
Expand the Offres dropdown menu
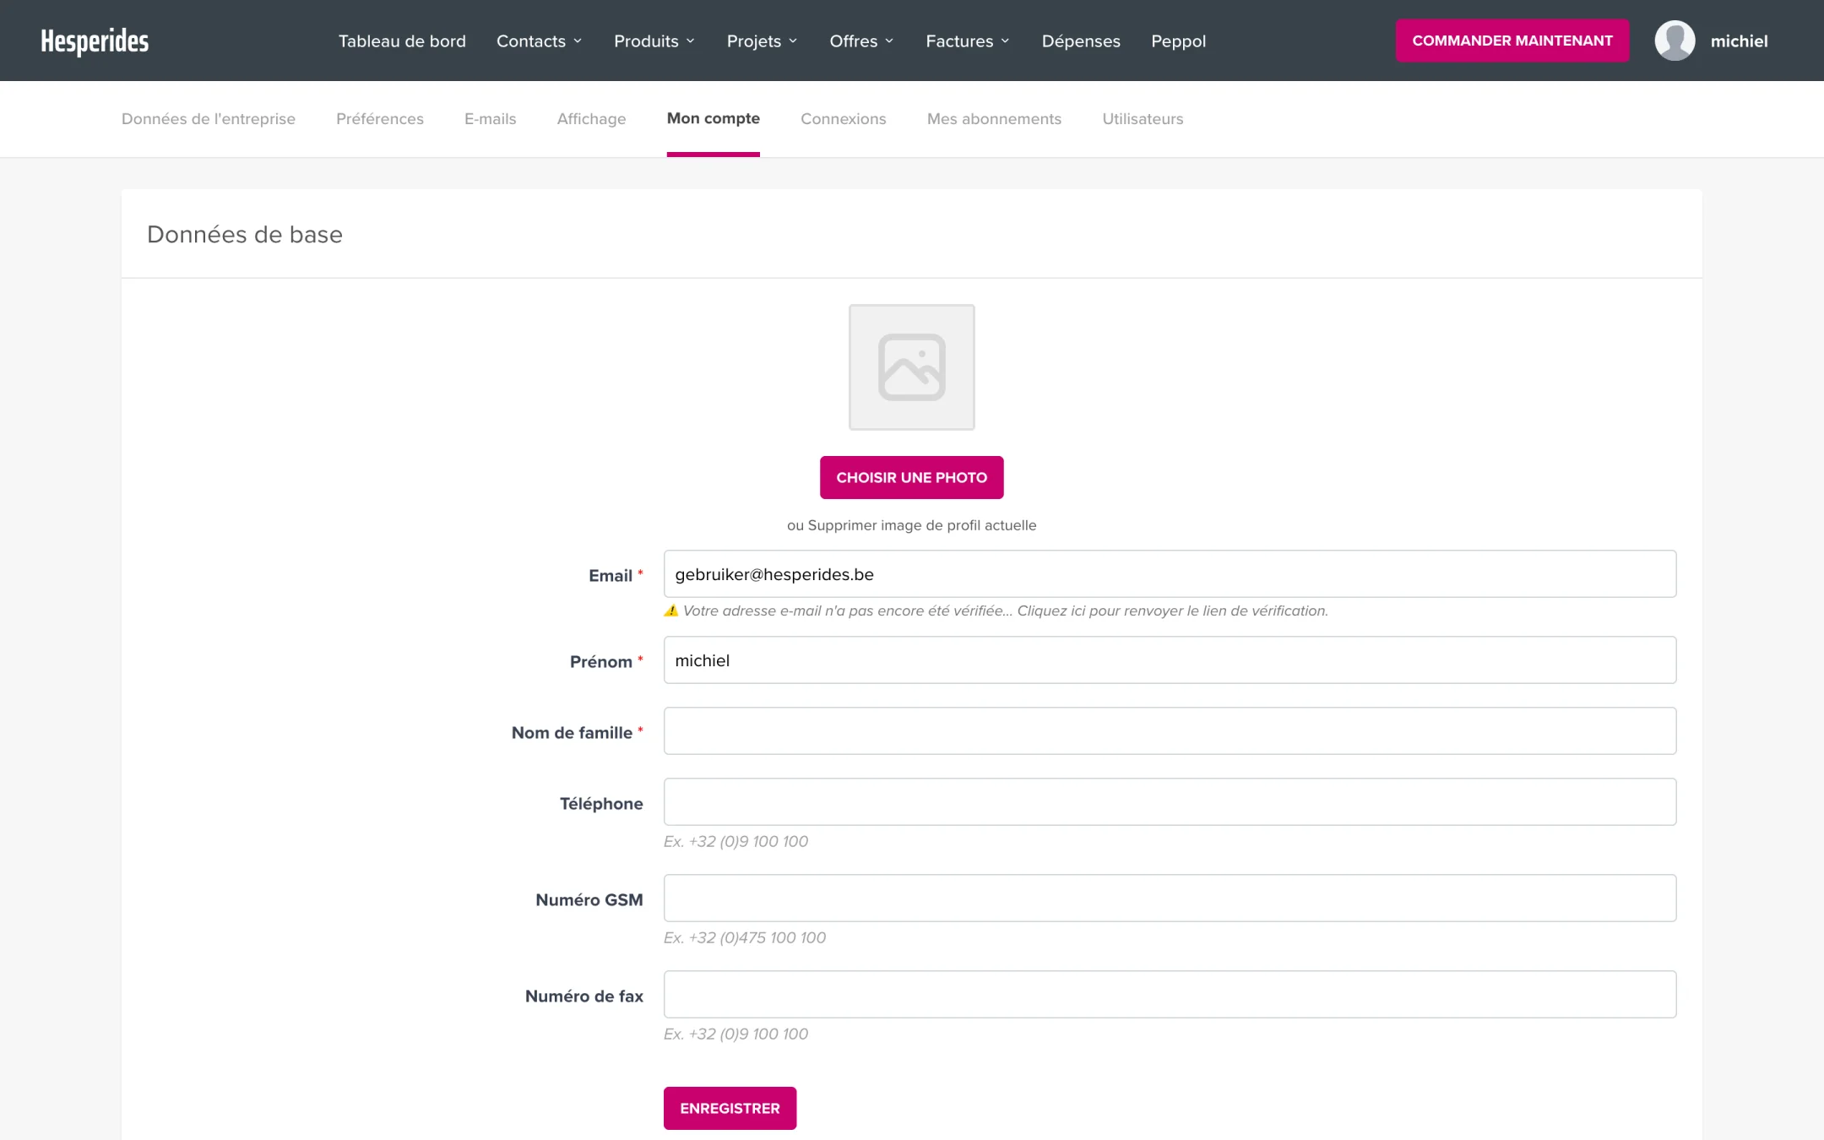(x=861, y=41)
